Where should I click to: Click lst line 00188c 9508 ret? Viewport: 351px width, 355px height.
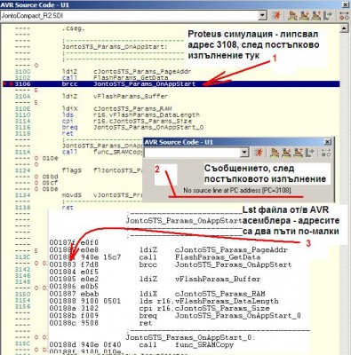pyautogui.click(x=100, y=323)
